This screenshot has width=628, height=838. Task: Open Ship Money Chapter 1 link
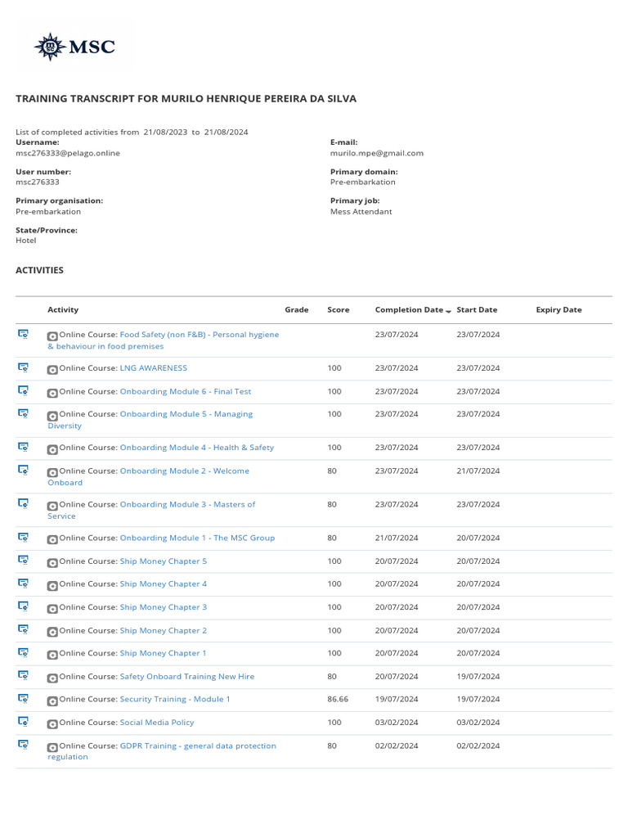pos(163,653)
